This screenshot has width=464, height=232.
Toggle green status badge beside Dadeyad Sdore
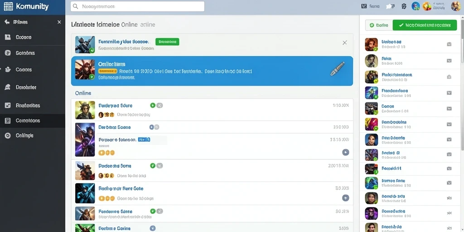pos(153,105)
